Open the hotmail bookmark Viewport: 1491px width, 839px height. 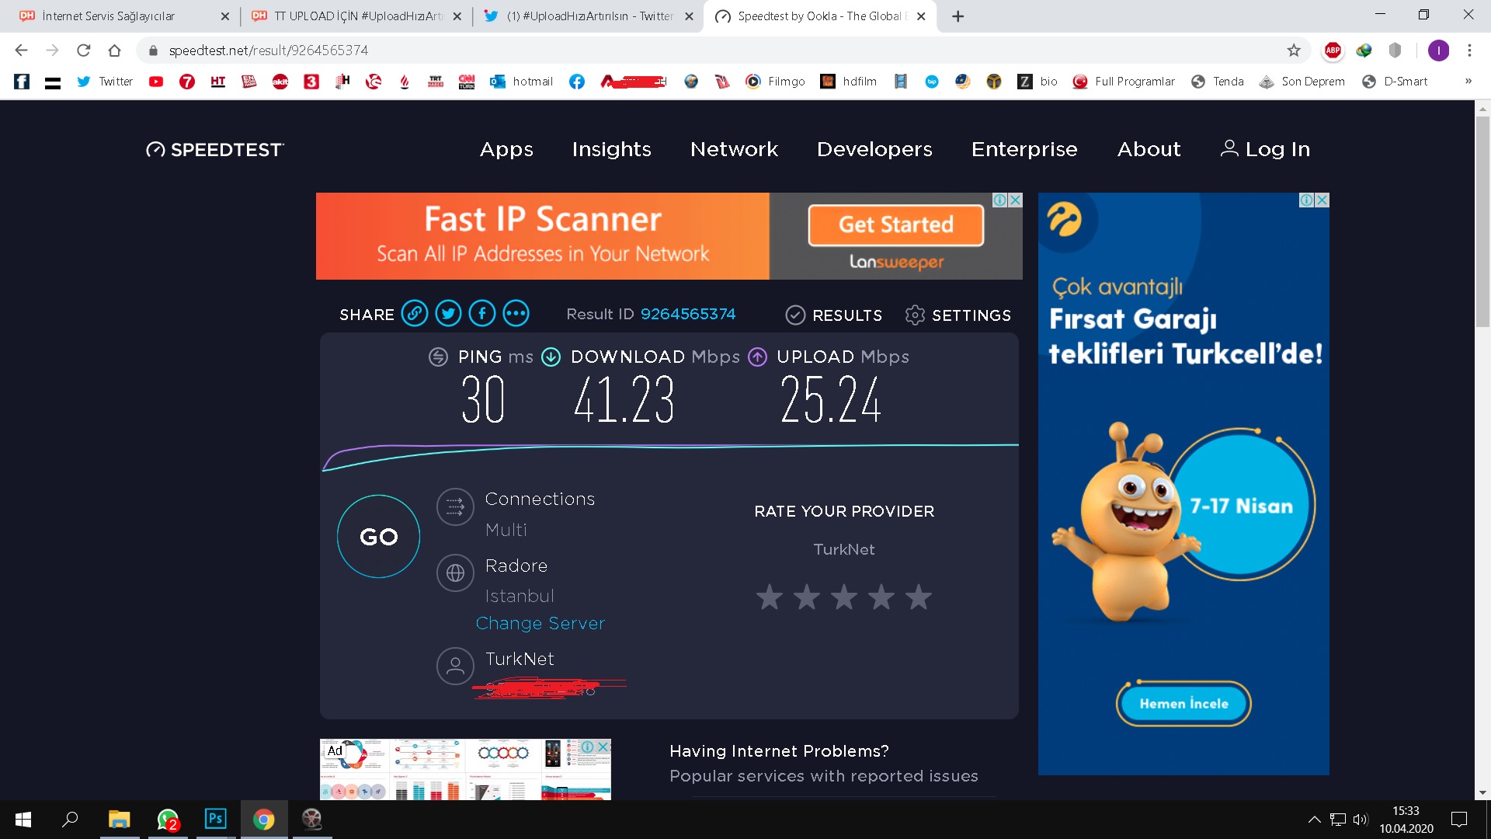(x=521, y=82)
